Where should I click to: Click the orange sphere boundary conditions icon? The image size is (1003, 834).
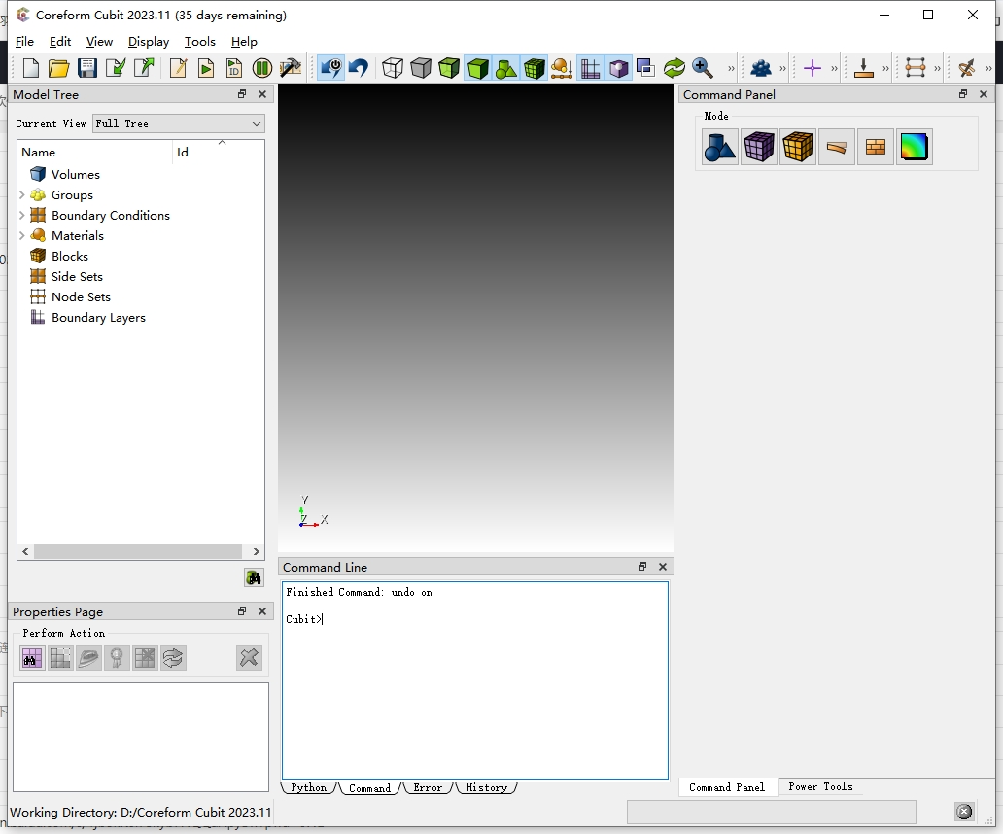click(x=561, y=68)
